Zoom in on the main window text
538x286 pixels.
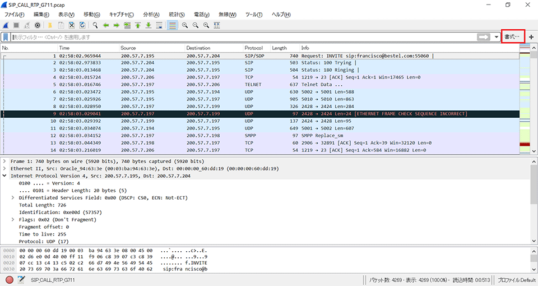(x=184, y=25)
